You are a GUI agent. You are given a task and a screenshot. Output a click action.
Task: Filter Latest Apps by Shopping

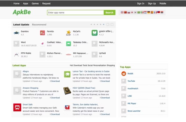click(111, 66)
